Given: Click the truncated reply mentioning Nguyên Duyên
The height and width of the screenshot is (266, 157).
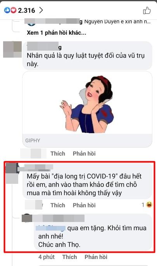Looking at the screenshot, I should 88,22.
